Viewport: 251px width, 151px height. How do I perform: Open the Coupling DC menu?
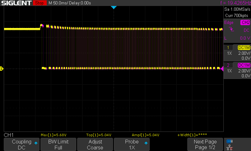(x=22, y=144)
